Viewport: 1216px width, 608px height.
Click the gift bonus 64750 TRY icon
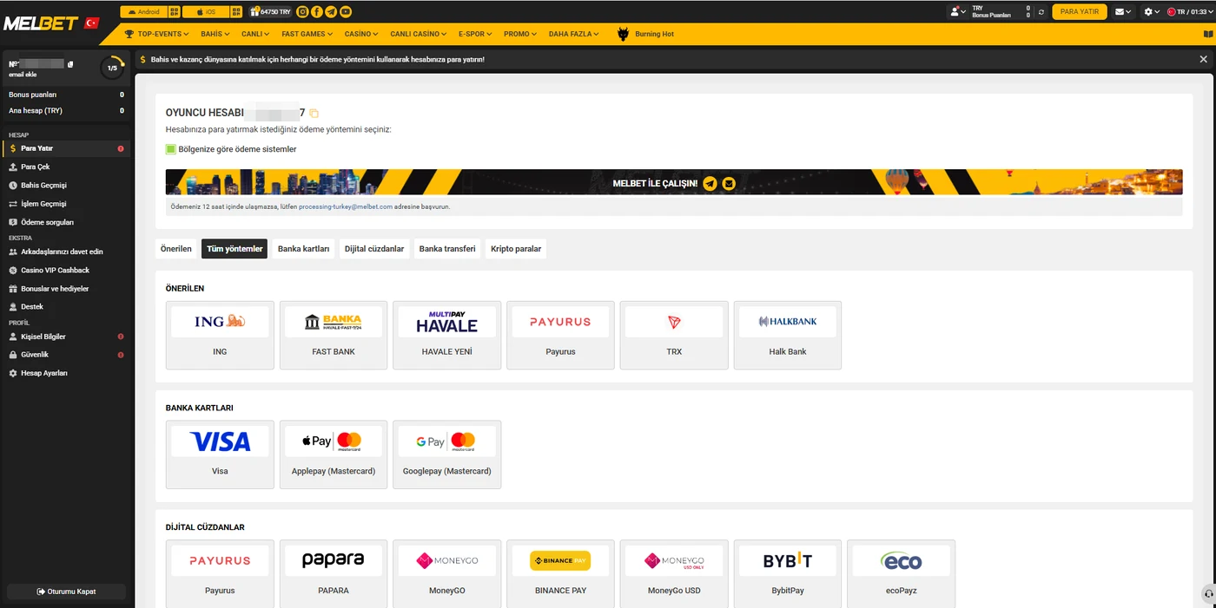(270, 12)
